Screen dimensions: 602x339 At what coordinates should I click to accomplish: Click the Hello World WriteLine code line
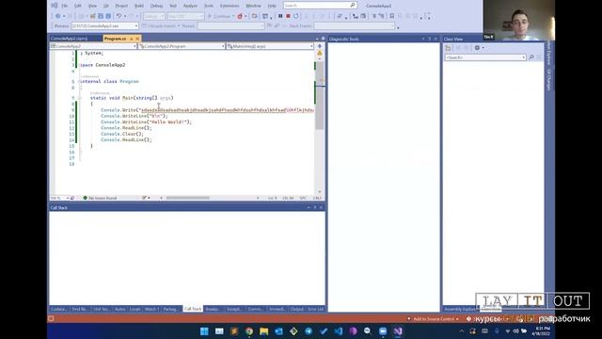[146, 121]
